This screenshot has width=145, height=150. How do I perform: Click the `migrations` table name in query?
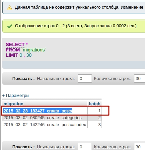point(34,50)
